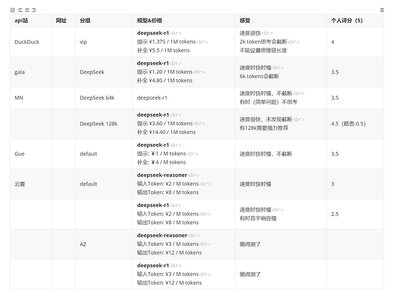Viewport: 403px width, 299px height.
Task: Click '懒得测了' in the AZ row
Action: tap(250, 245)
